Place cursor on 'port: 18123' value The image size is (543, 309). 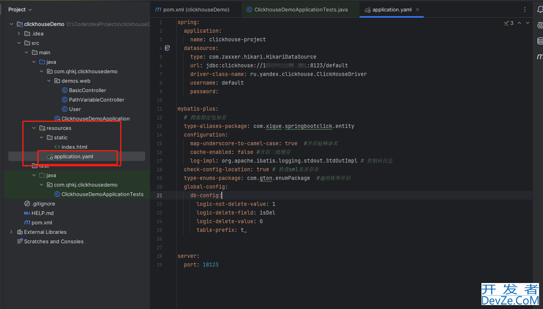211,265
